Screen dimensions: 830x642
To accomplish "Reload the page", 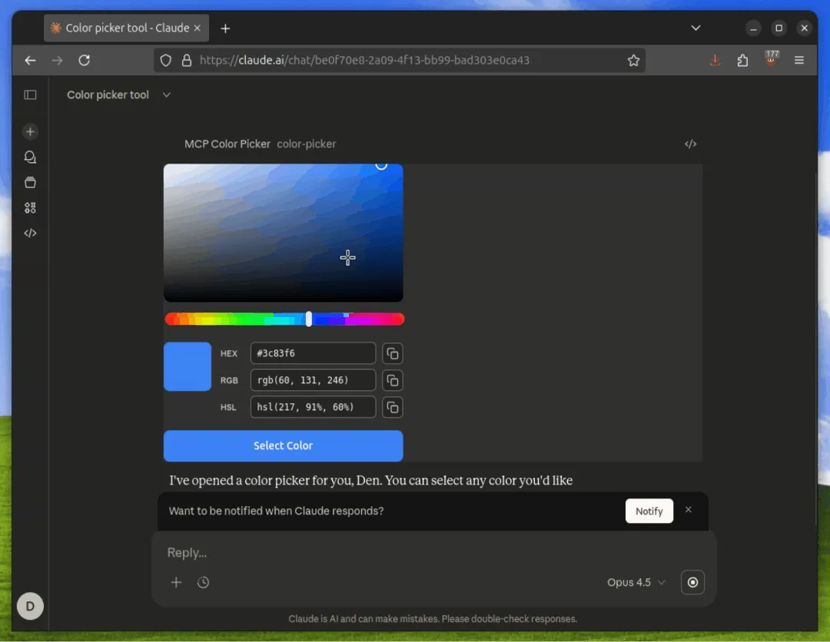I will coord(85,61).
